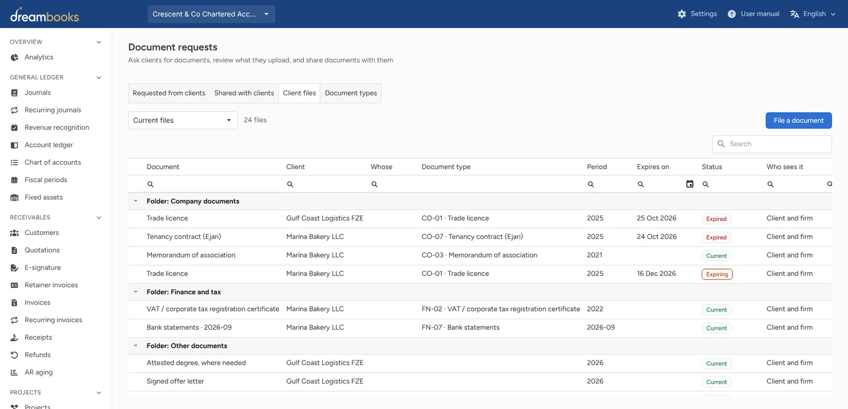The image size is (848, 409).
Task: Select the Client files tab
Action: pos(299,93)
